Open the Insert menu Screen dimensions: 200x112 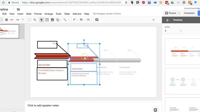pos(20,14)
